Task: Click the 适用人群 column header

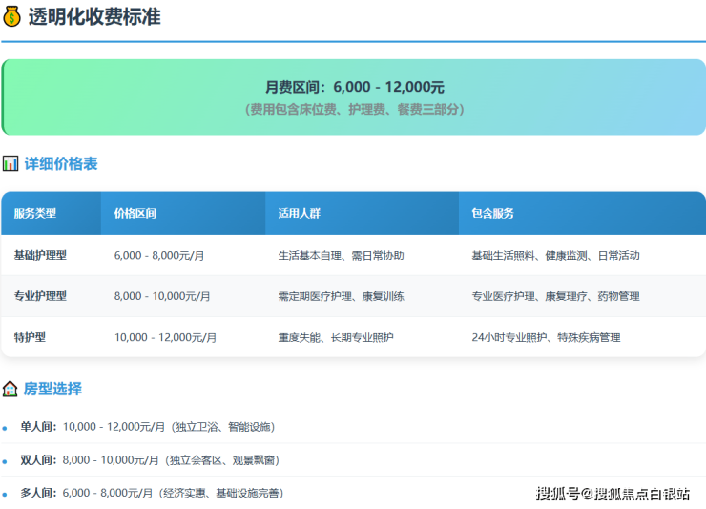Action: (299, 213)
